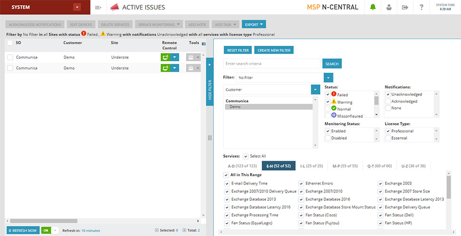Select the E-H (52 of 52) tab
461x236 pixels.
click(279, 166)
